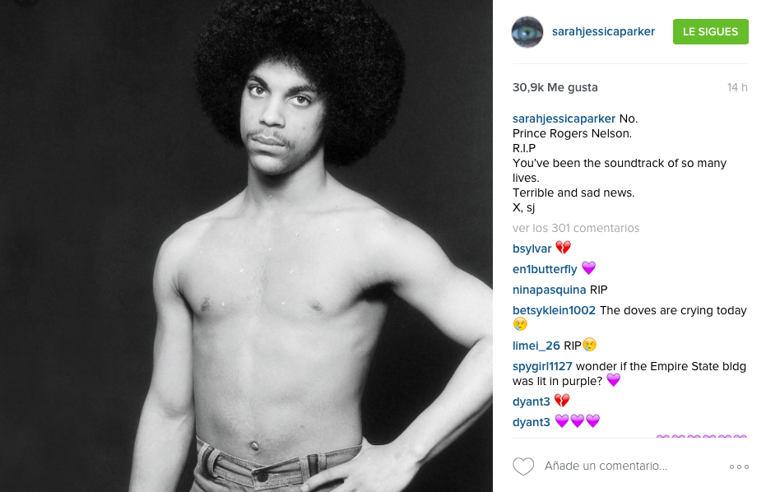Open the three-dot more options menu
The height and width of the screenshot is (492, 766).
click(739, 466)
